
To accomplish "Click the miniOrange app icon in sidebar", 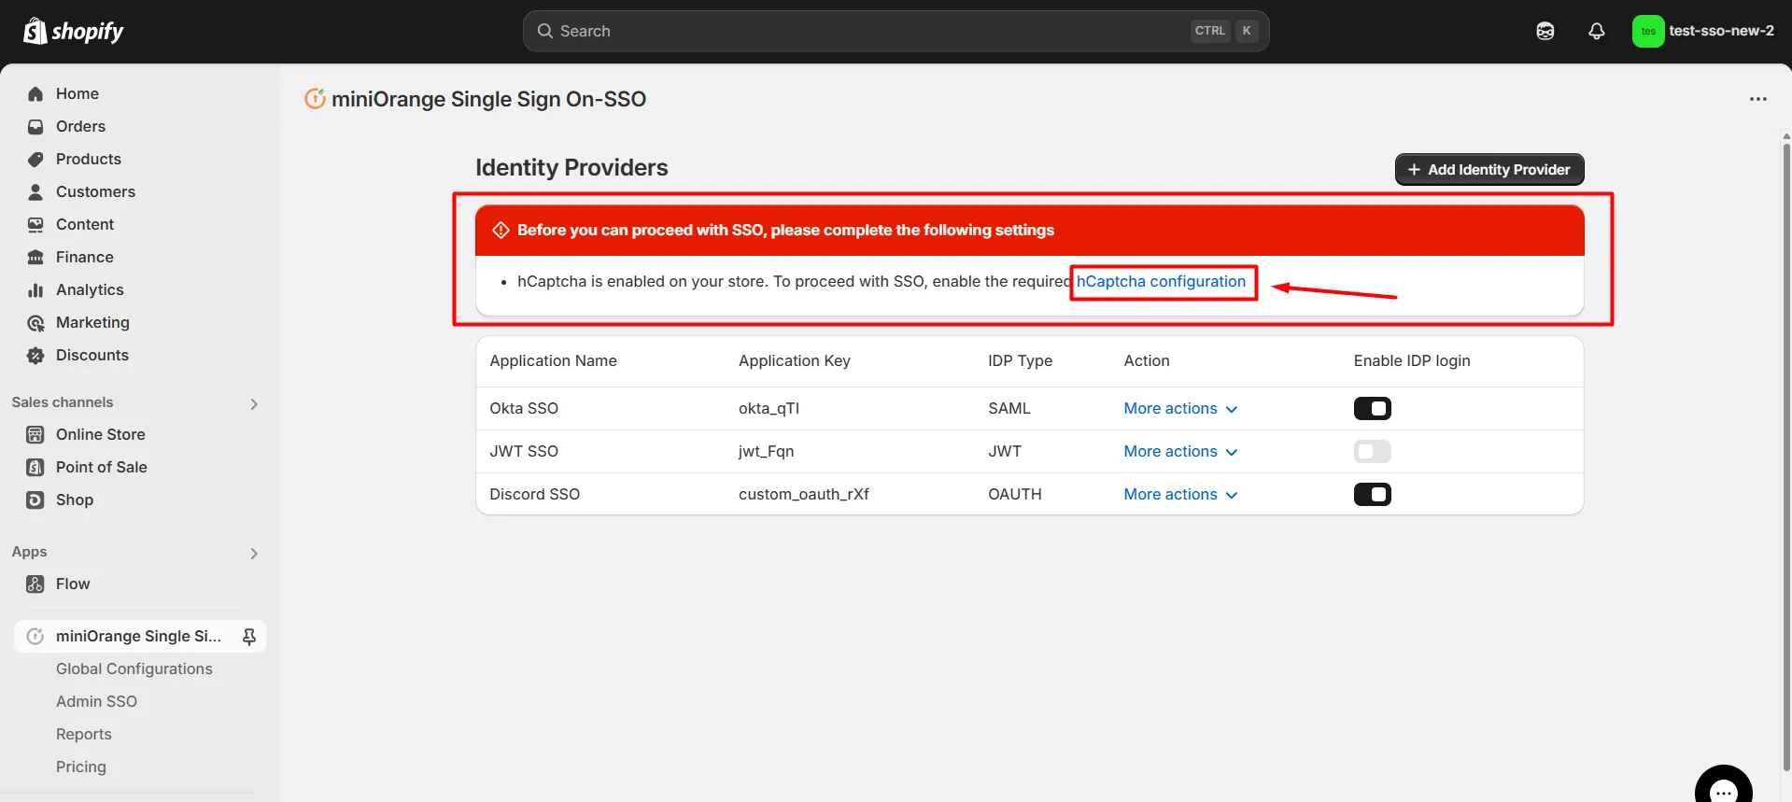I will coord(35,636).
